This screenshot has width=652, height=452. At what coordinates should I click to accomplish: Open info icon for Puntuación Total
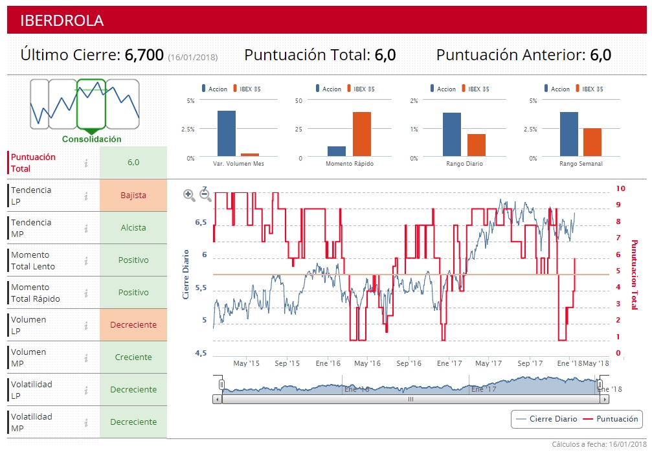click(86, 163)
